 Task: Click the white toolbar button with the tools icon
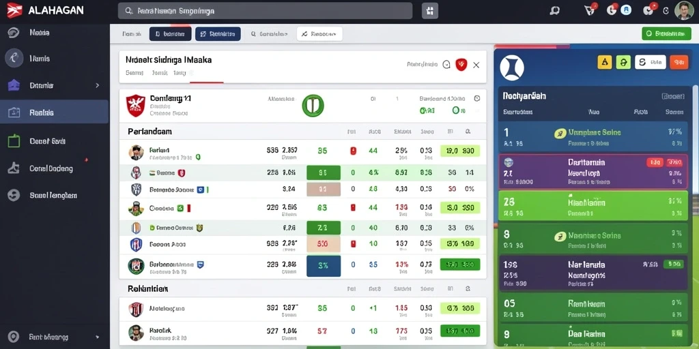point(319,34)
